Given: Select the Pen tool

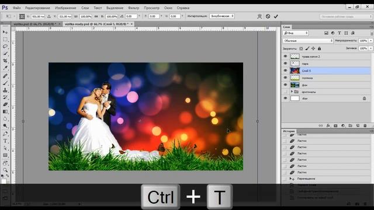Looking at the screenshot, I should tap(5, 134).
